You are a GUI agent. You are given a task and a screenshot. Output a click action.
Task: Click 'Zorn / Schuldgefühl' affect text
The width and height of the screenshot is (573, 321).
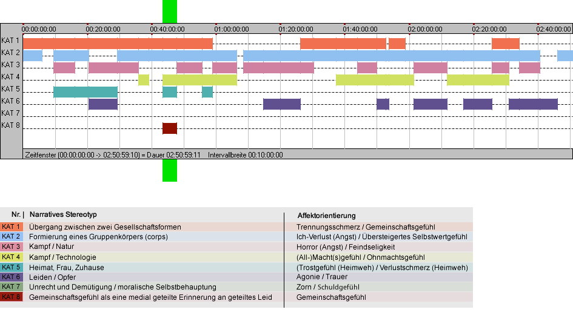pos(328,287)
